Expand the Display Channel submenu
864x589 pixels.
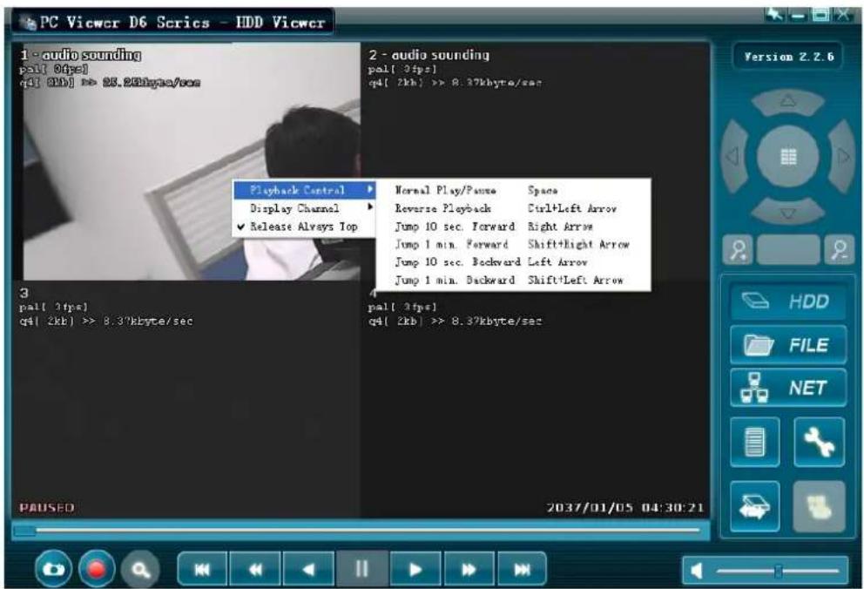305,208
